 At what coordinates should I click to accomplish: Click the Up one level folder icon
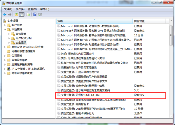pos(16,14)
